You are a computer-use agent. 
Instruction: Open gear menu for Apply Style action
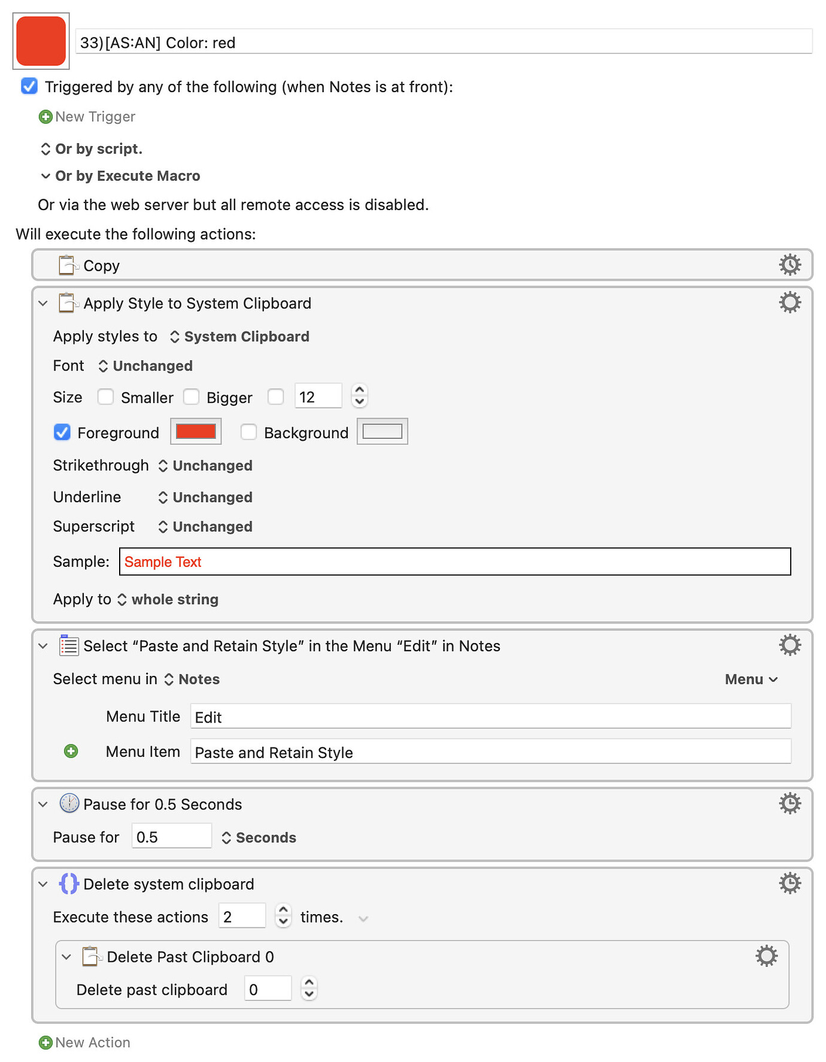coord(789,302)
